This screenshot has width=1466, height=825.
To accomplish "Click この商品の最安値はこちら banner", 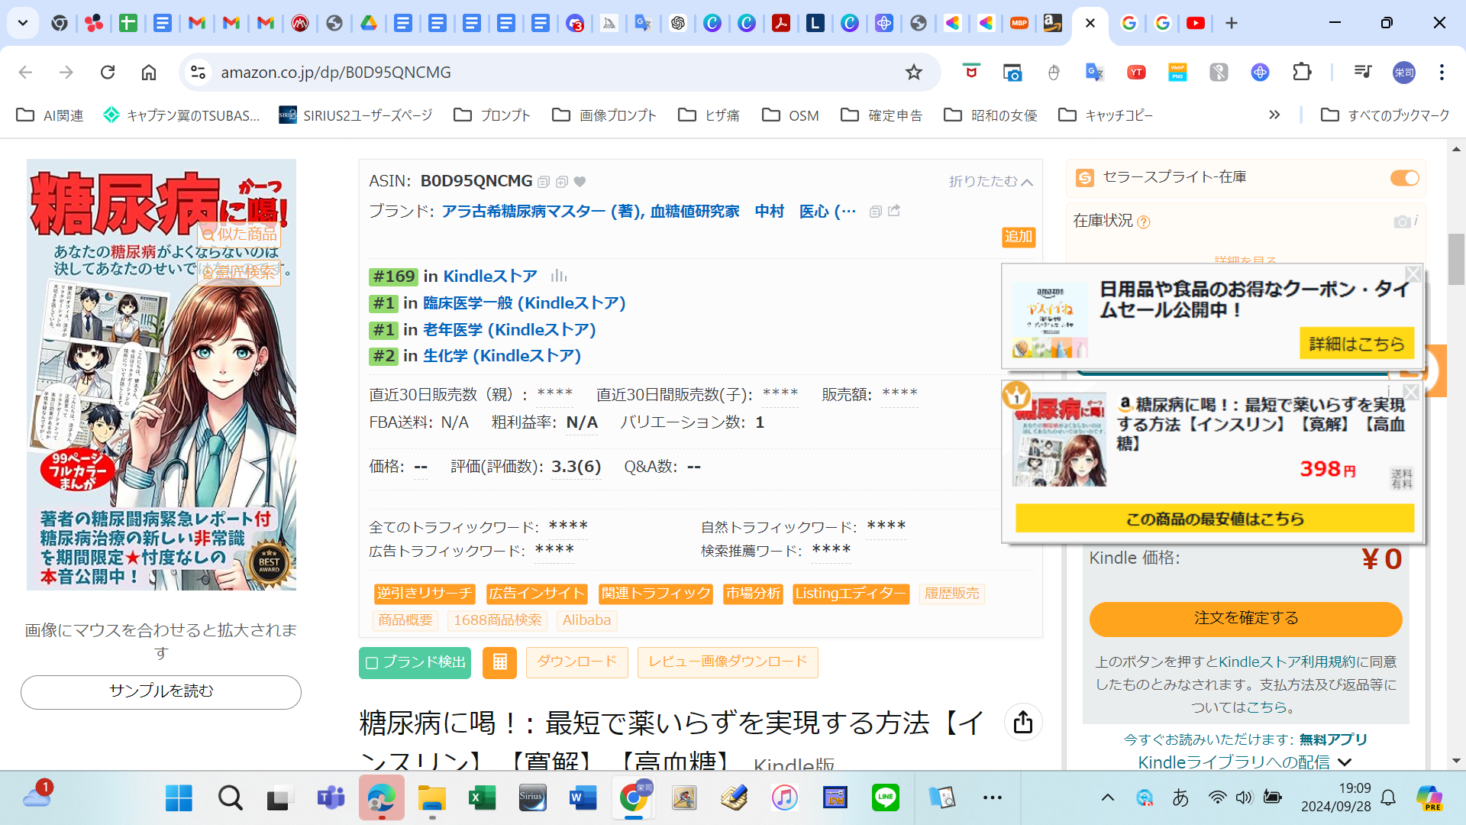I will pyautogui.click(x=1214, y=519).
